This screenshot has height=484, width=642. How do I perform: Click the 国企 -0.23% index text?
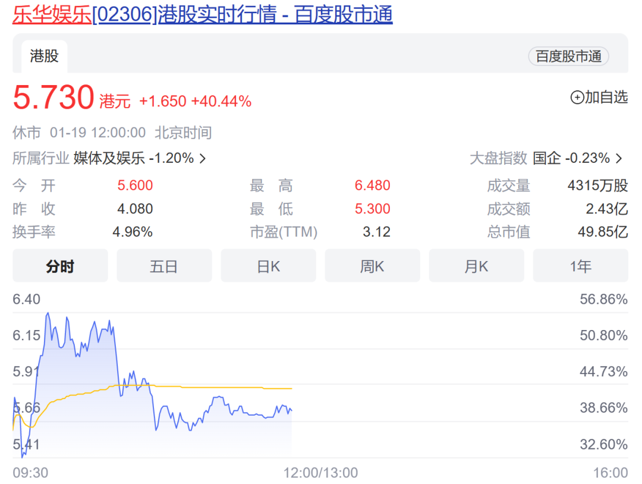[571, 158]
